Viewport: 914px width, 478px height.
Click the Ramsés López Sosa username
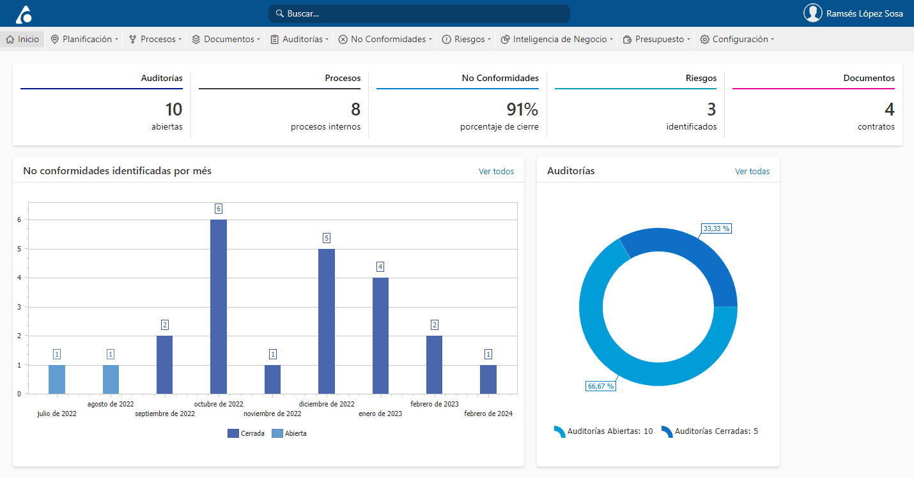tap(865, 13)
